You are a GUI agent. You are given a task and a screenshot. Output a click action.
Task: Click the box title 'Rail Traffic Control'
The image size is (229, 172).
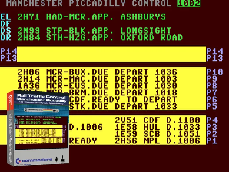pyautogui.click(x=41, y=96)
